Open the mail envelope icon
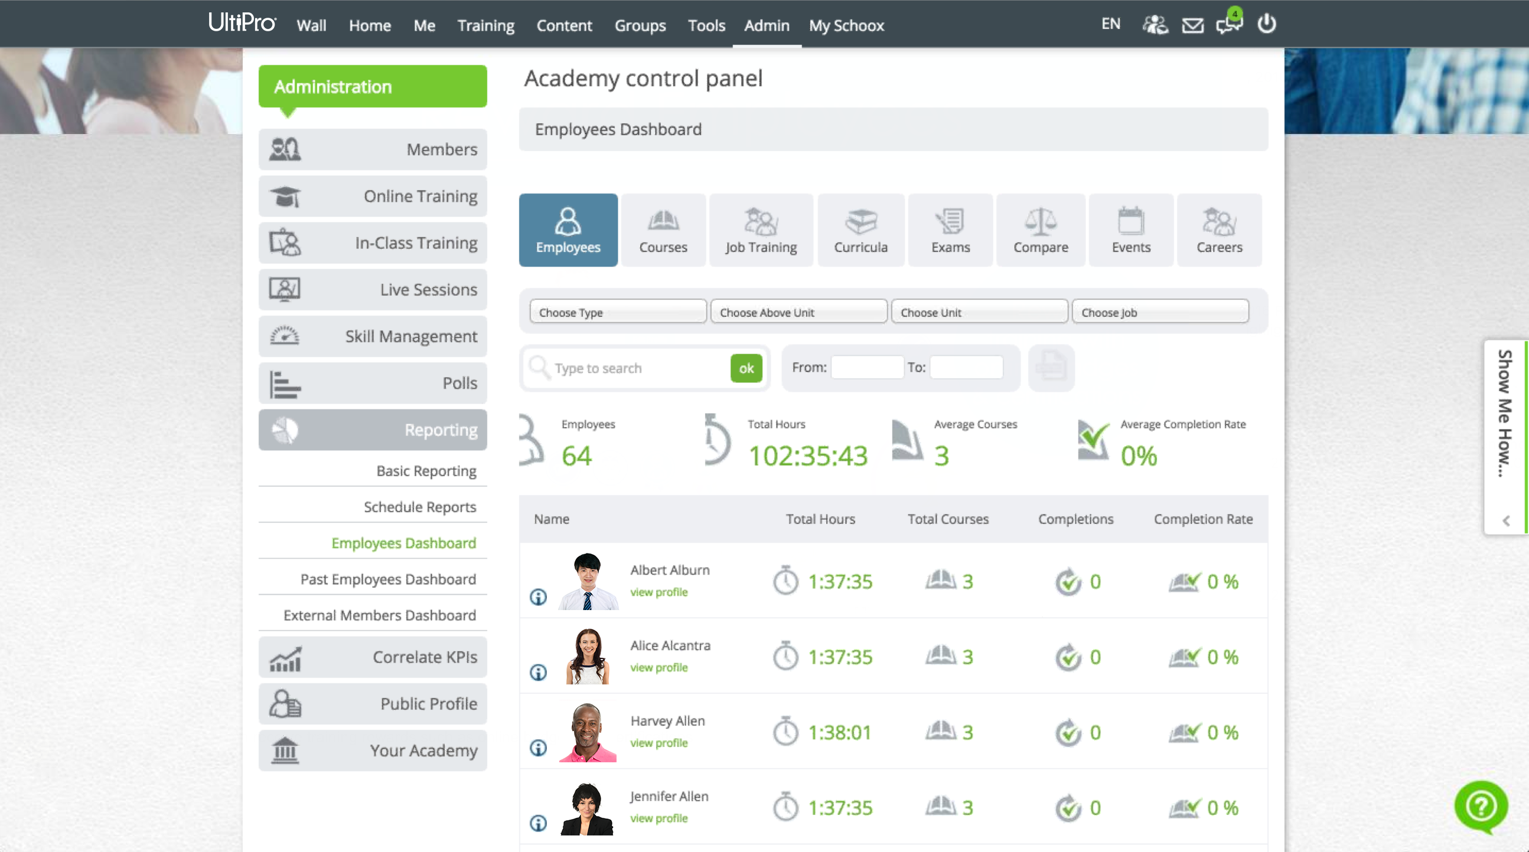Screen dimensions: 1529x852 (1192, 25)
